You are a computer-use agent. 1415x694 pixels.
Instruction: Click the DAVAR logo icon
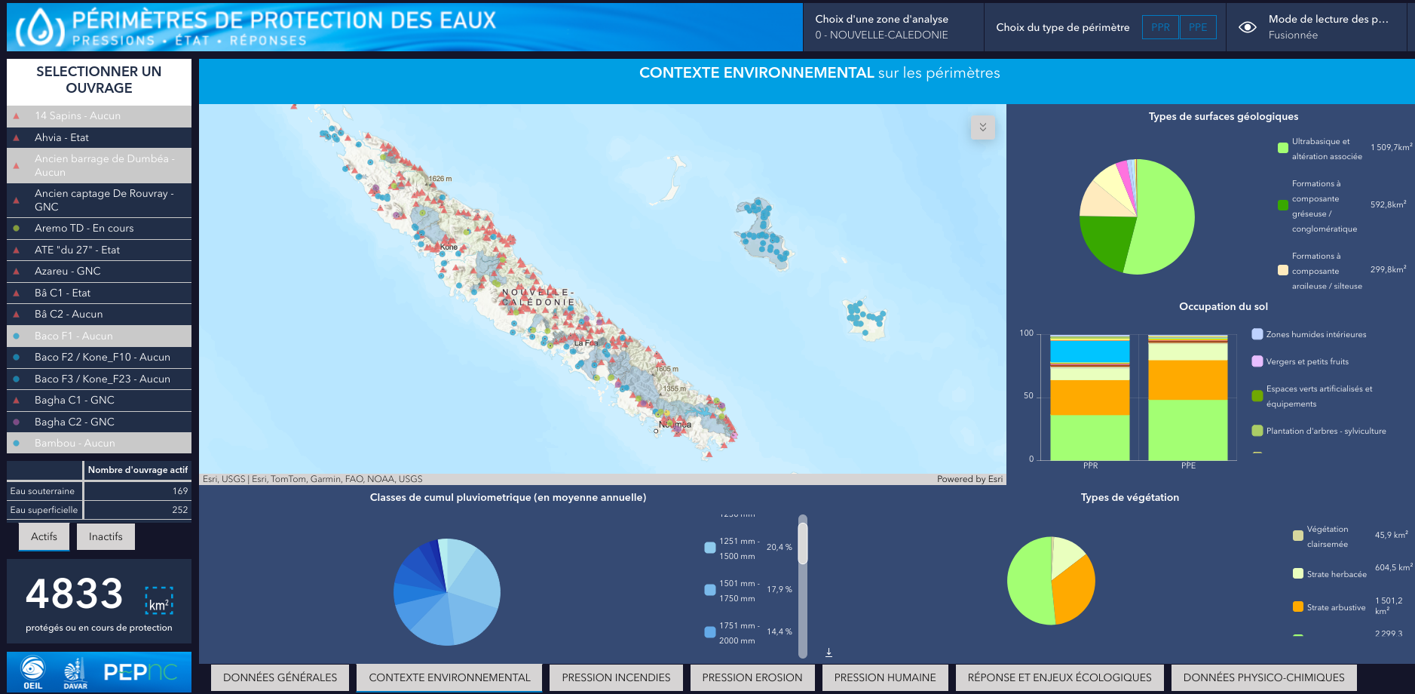72,671
